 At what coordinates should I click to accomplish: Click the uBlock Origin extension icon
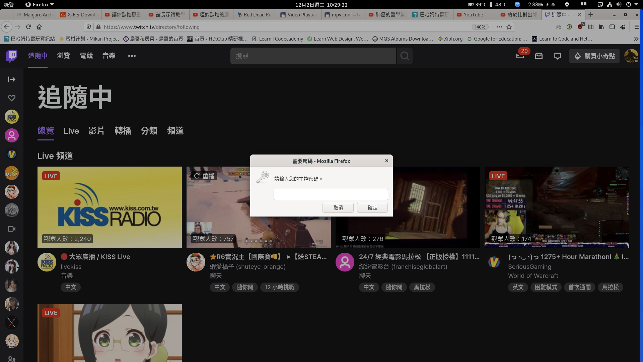point(580,27)
